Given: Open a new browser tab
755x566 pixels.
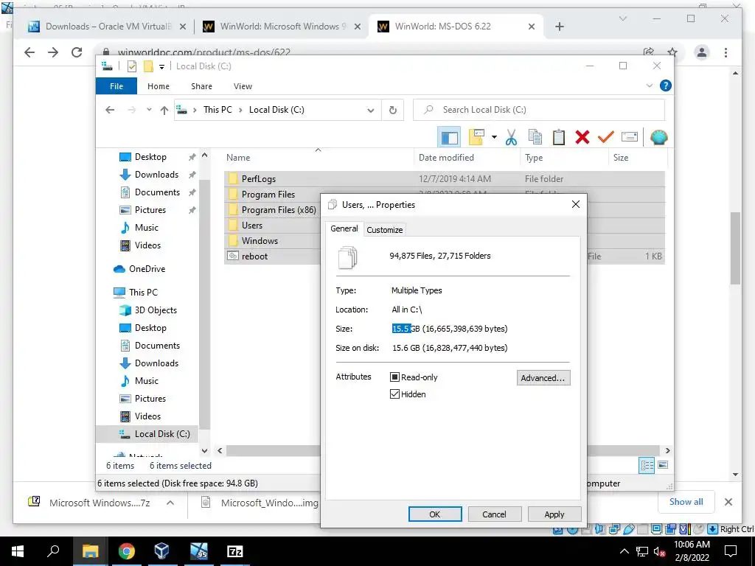Looking at the screenshot, I should (x=559, y=27).
